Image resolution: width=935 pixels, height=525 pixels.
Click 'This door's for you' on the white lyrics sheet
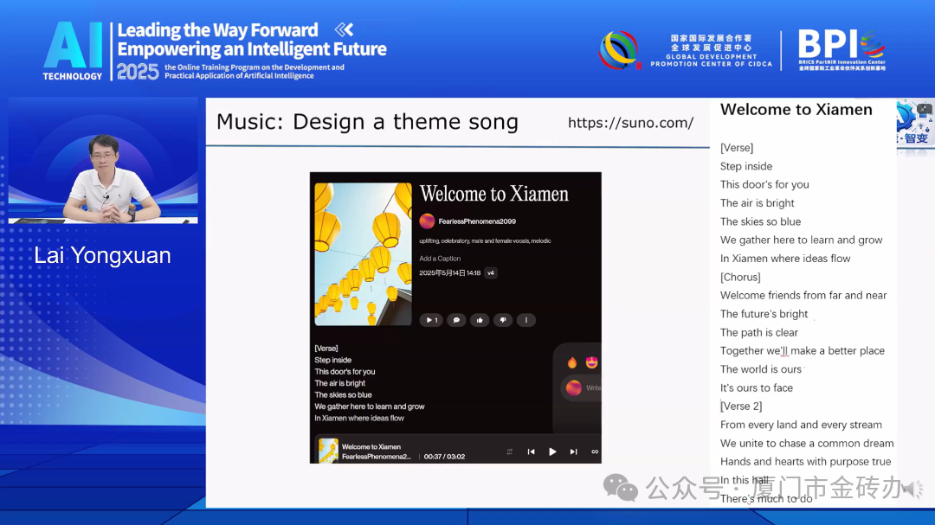pyautogui.click(x=764, y=185)
